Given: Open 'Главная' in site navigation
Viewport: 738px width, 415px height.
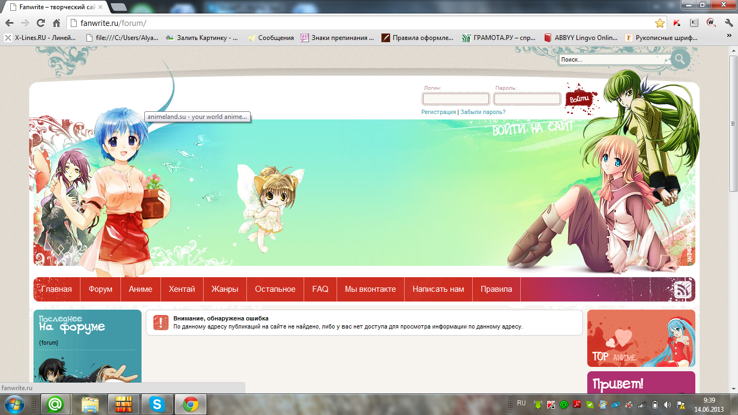Looking at the screenshot, I should (x=57, y=289).
